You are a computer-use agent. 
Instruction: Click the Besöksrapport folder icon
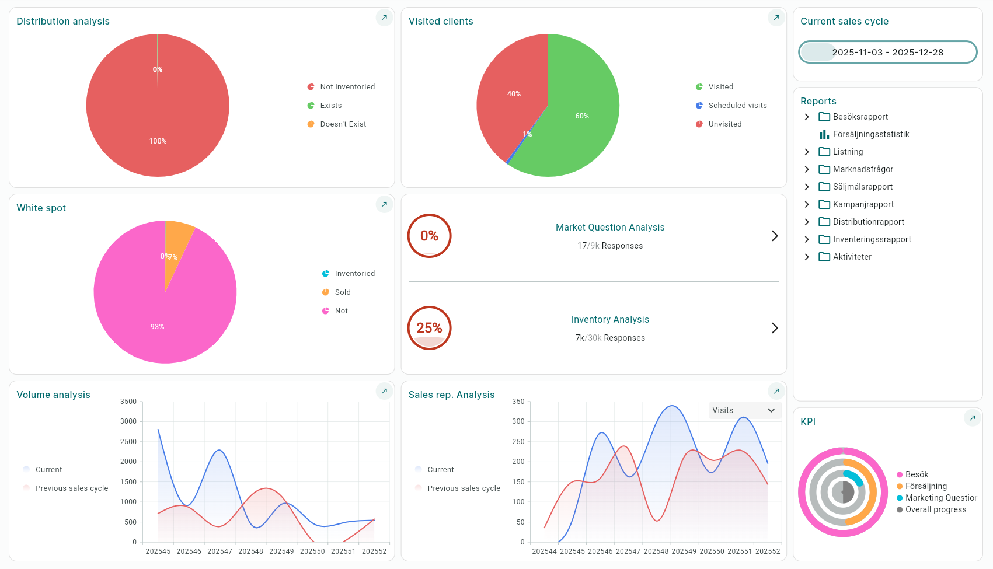[824, 117]
